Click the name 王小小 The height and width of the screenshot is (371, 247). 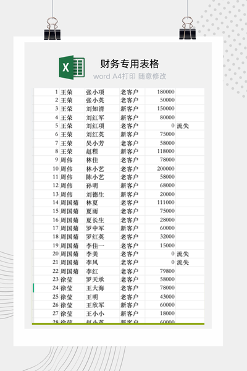point(94,313)
